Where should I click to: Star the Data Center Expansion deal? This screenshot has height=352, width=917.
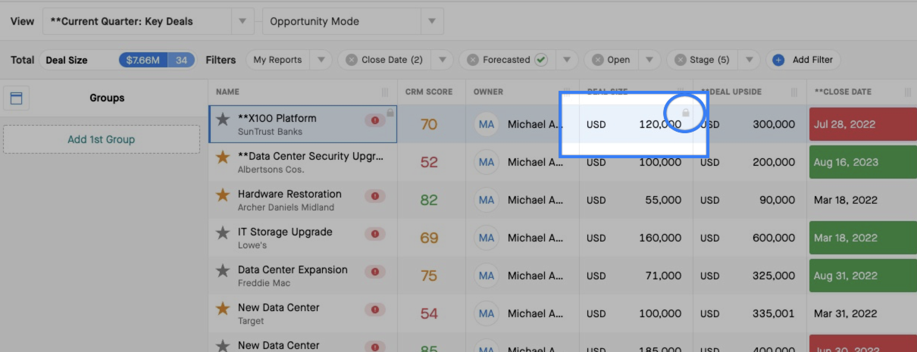[x=223, y=271]
